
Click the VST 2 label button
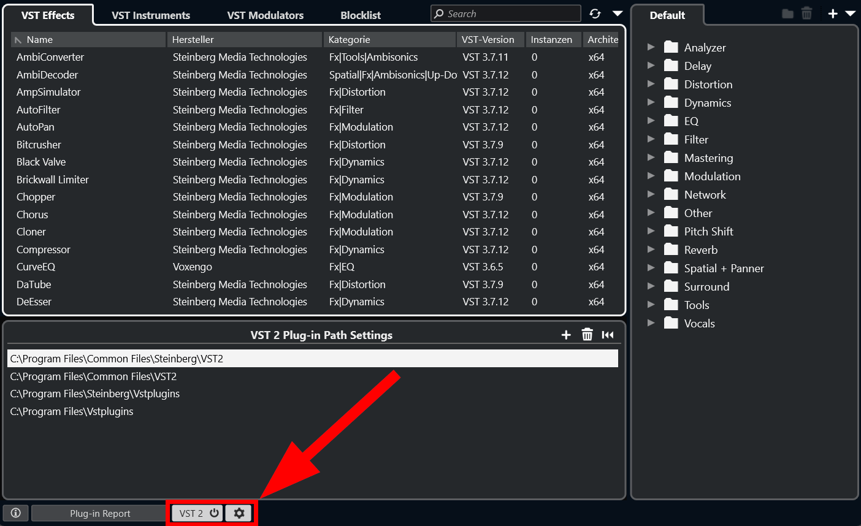click(x=191, y=513)
